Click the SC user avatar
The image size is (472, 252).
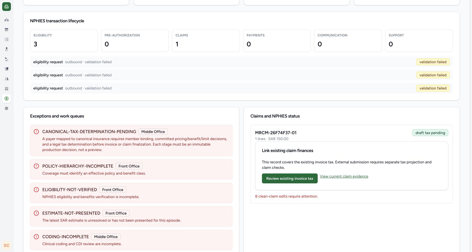click(x=7, y=245)
